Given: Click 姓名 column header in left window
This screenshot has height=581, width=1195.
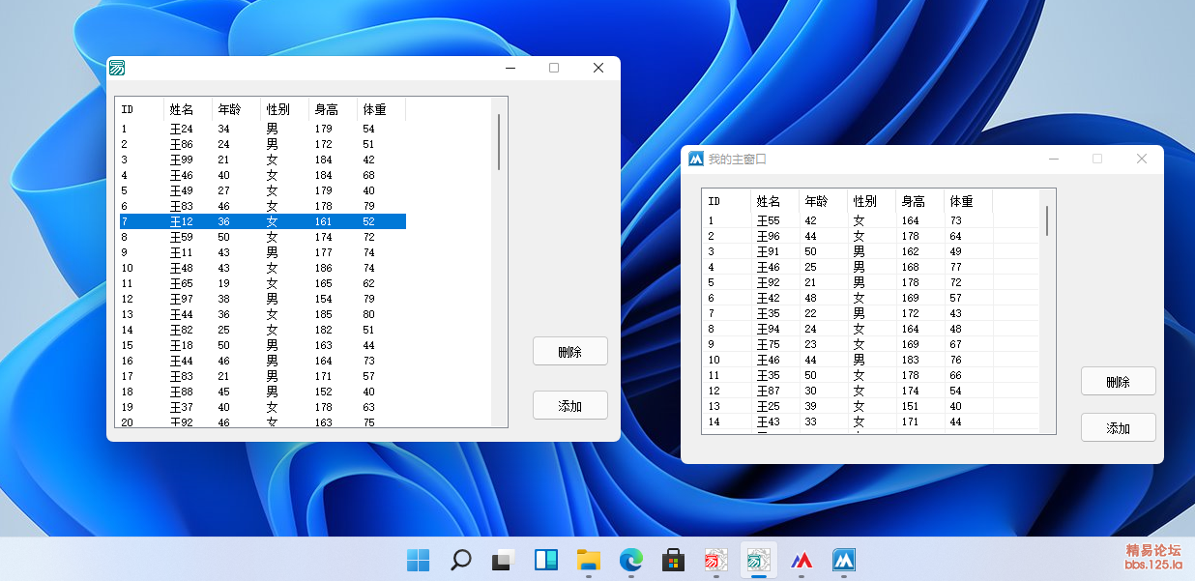Looking at the screenshot, I should click(x=189, y=109).
